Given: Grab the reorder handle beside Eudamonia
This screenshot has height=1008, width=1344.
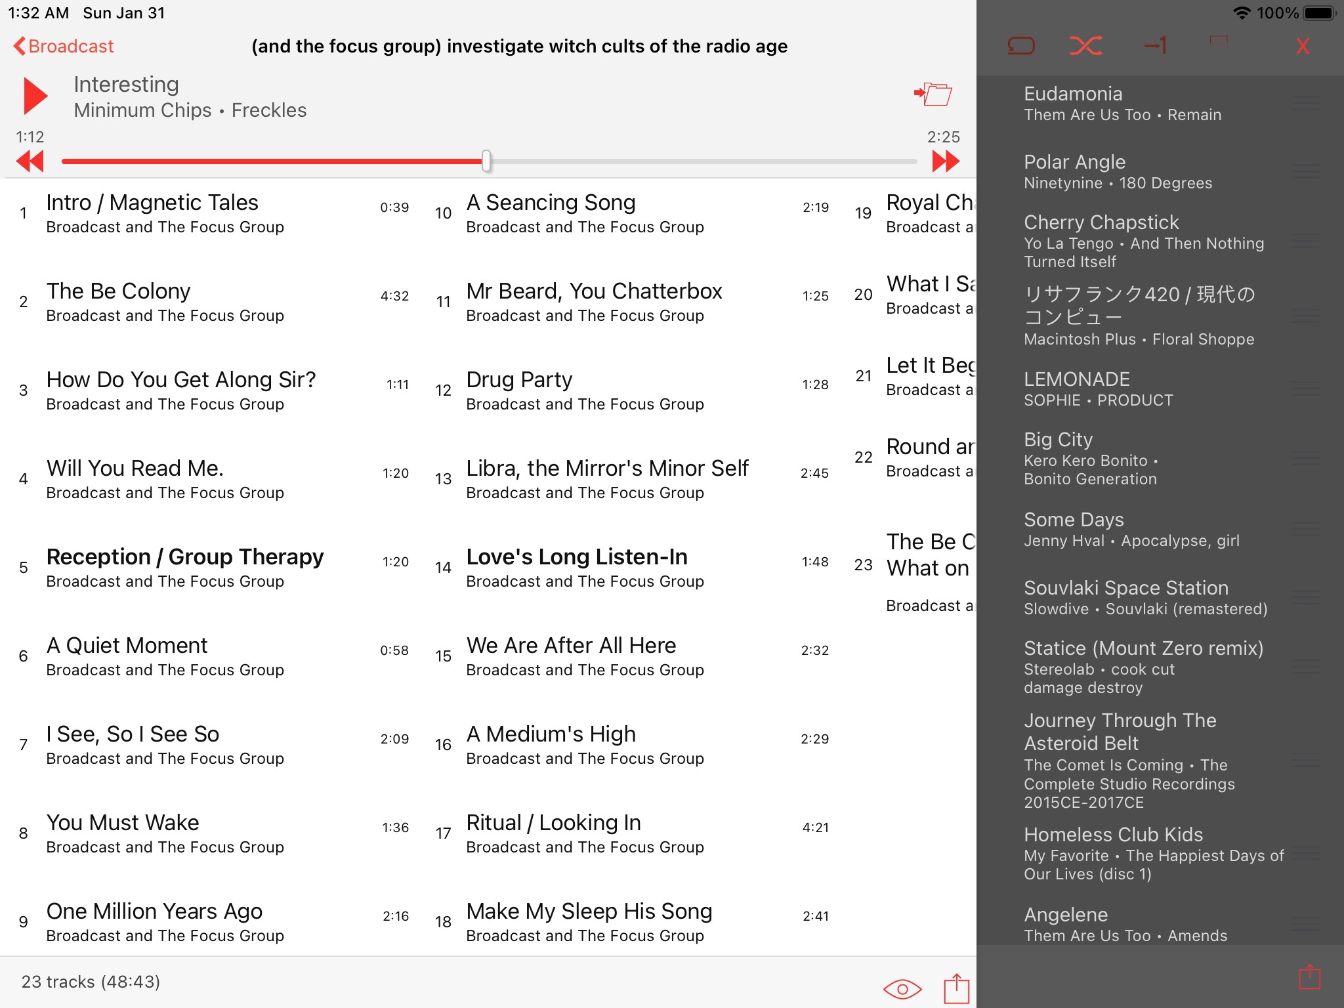Looking at the screenshot, I should tap(1306, 103).
